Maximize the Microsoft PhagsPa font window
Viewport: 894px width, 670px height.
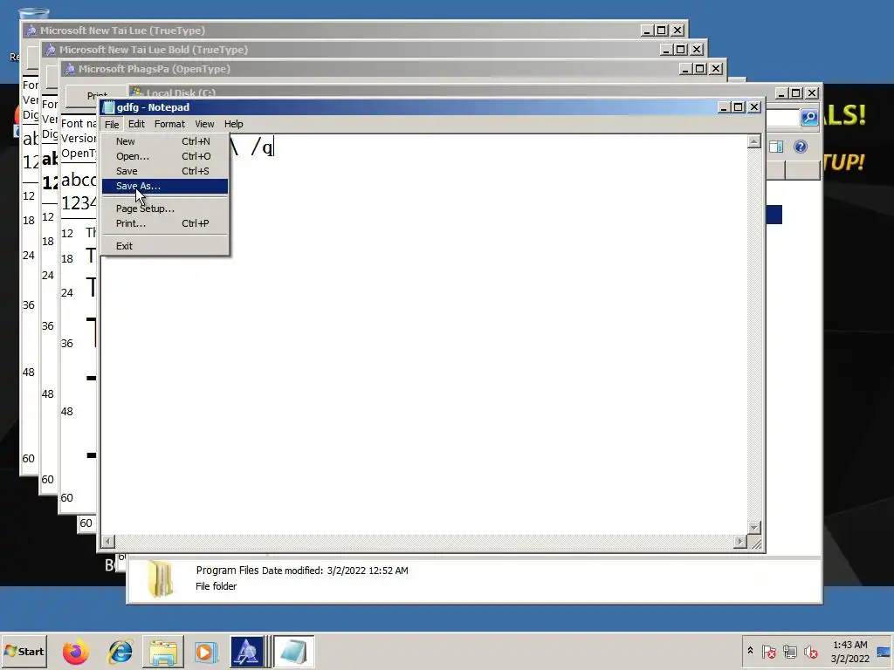(x=701, y=69)
